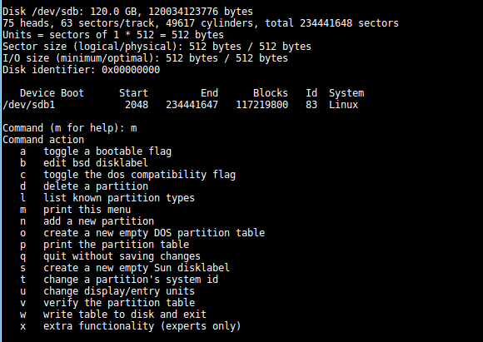Click the 'Command action' heading

tap(43, 140)
